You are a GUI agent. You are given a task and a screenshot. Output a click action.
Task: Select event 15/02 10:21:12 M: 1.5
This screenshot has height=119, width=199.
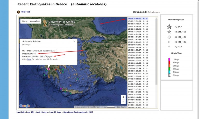click(x=138, y=42)
